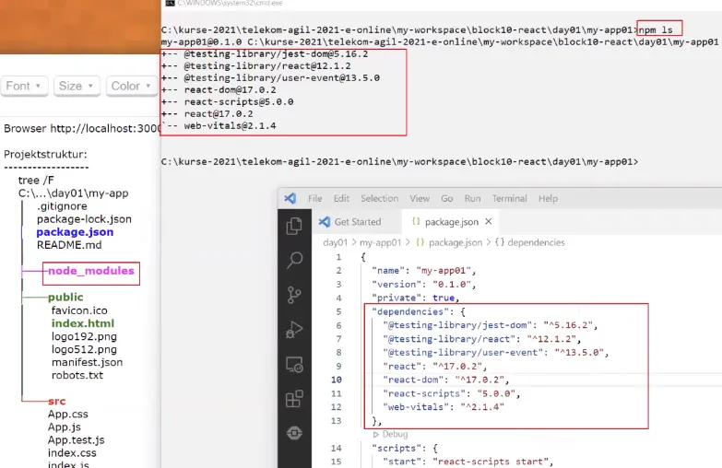Image resolution: width=722 pixels, height=468 pixels.
Task: Click package-lock.json in the project structure
Action: [x=84, y=219]
